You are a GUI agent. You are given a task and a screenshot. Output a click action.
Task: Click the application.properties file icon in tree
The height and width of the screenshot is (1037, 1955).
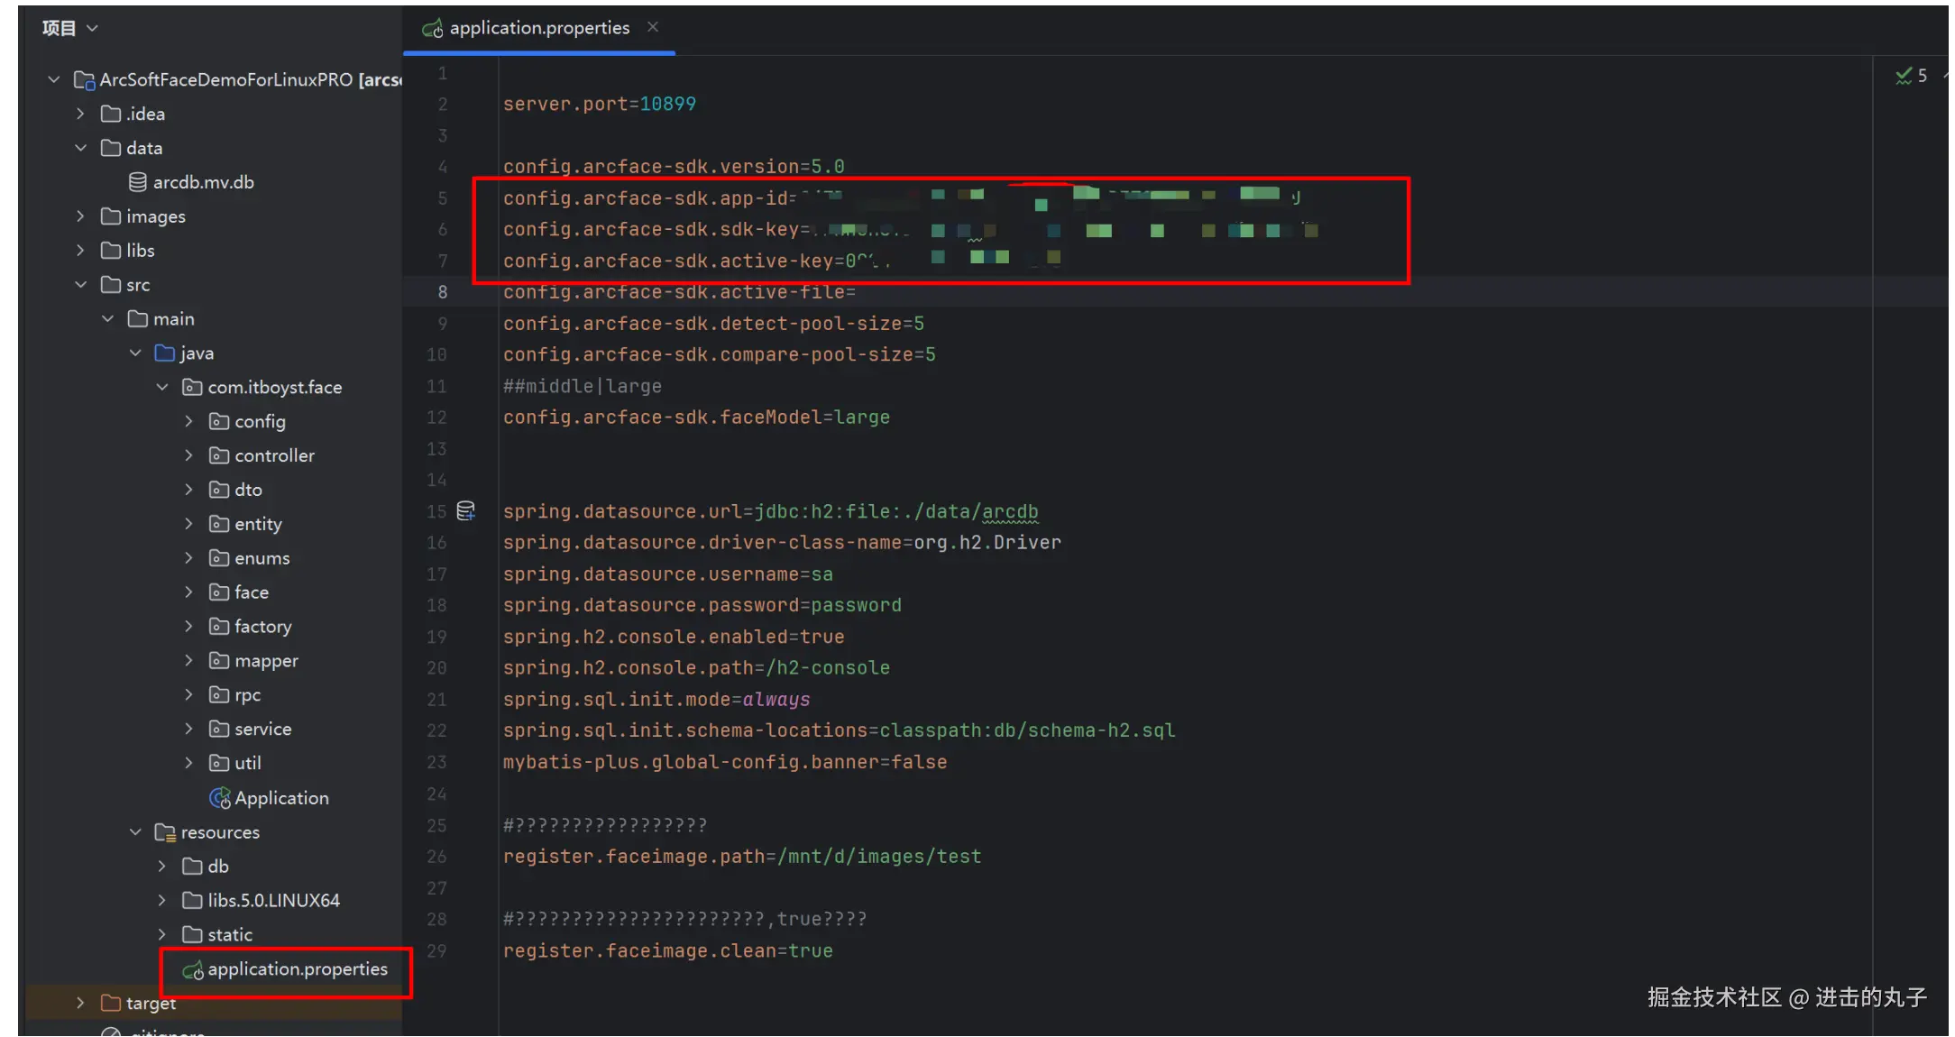point(193,970)
